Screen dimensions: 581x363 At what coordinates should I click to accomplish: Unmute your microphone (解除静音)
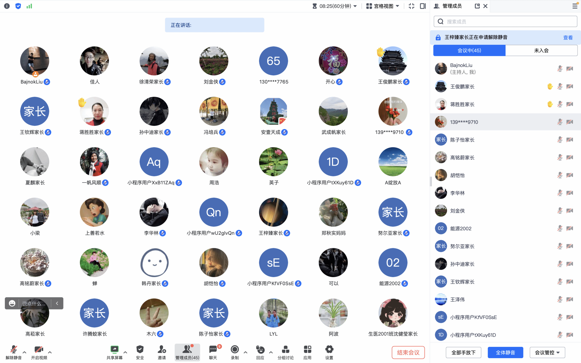point(14,352)
